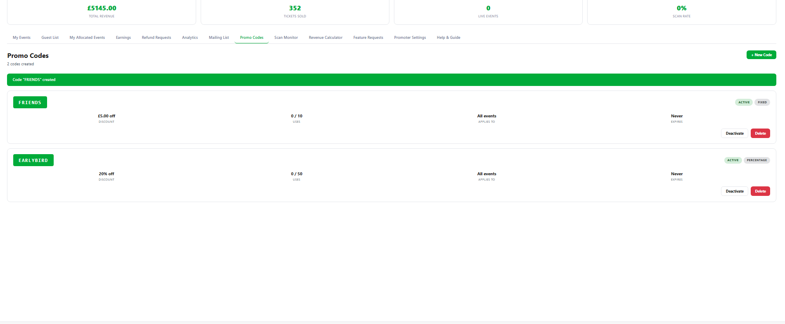
Task: View the Feature Requests tab
Action: pyautogui.click(x=368, y=38)
